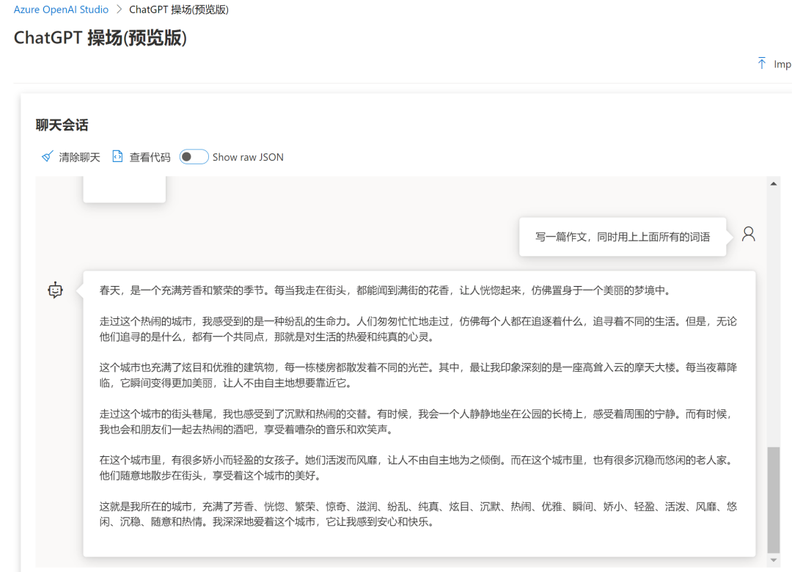Select the ChatGPT 操场(预览版) breadcrumb item
This screenshot has height=572, width=792.
point(179,10)
